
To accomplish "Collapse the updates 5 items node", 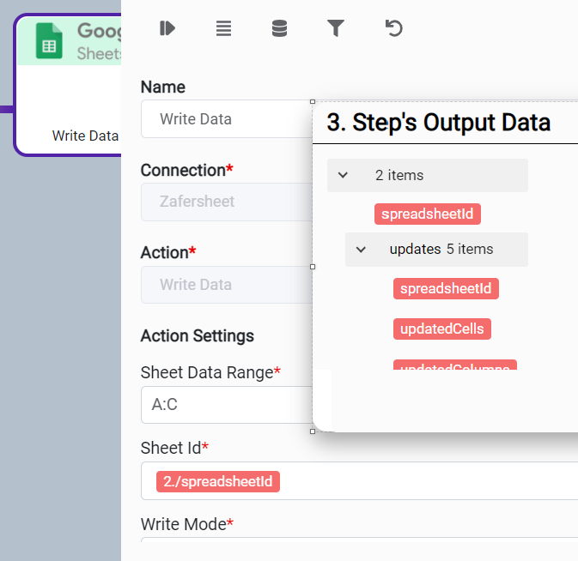I will pyautogui.click(x=361, y=250).
